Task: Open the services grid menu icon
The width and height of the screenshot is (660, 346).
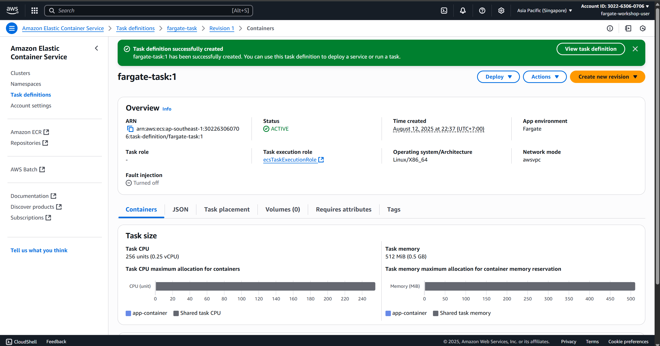Action: click(35, 11)
